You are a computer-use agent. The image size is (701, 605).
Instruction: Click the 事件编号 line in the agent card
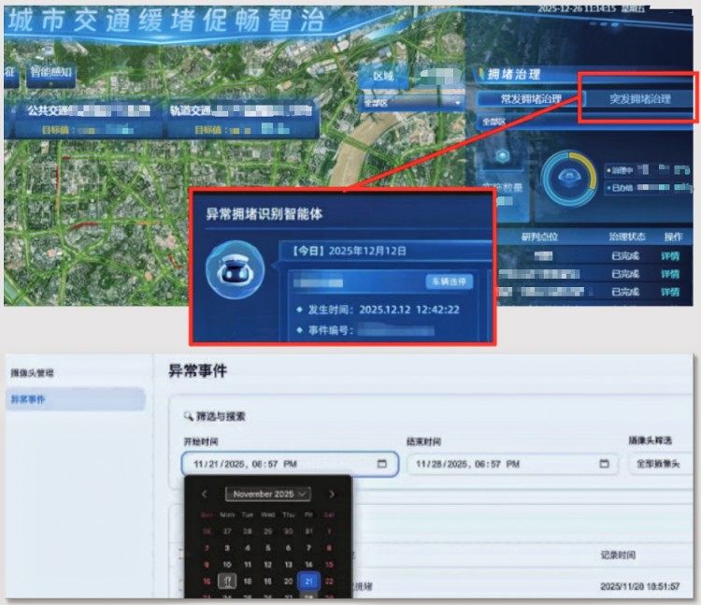[x=365, y=331]
